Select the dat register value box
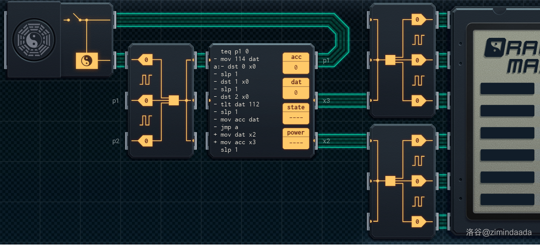 pyautogui.click(x=296, y=92)
